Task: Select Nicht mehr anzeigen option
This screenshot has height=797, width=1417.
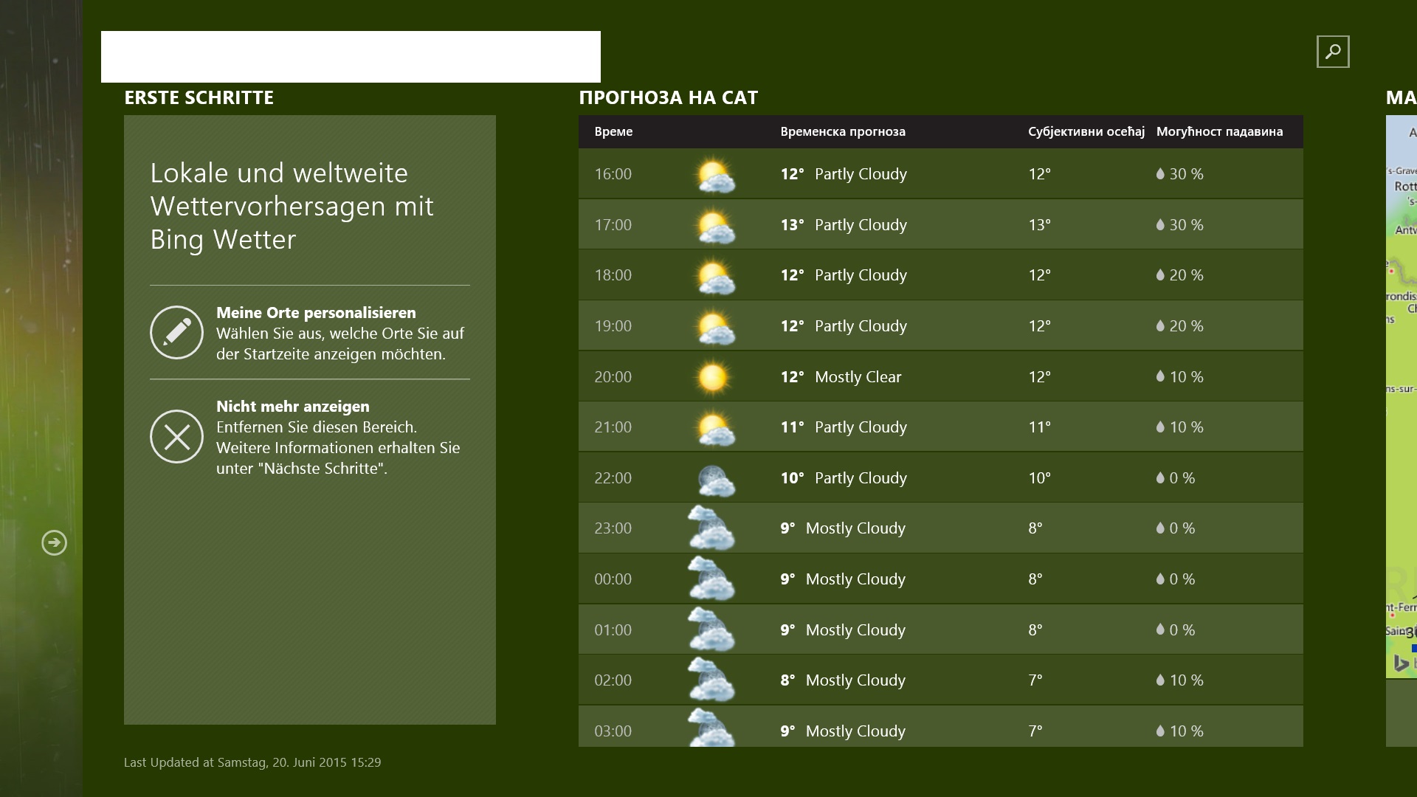Action: click(292, 406)
